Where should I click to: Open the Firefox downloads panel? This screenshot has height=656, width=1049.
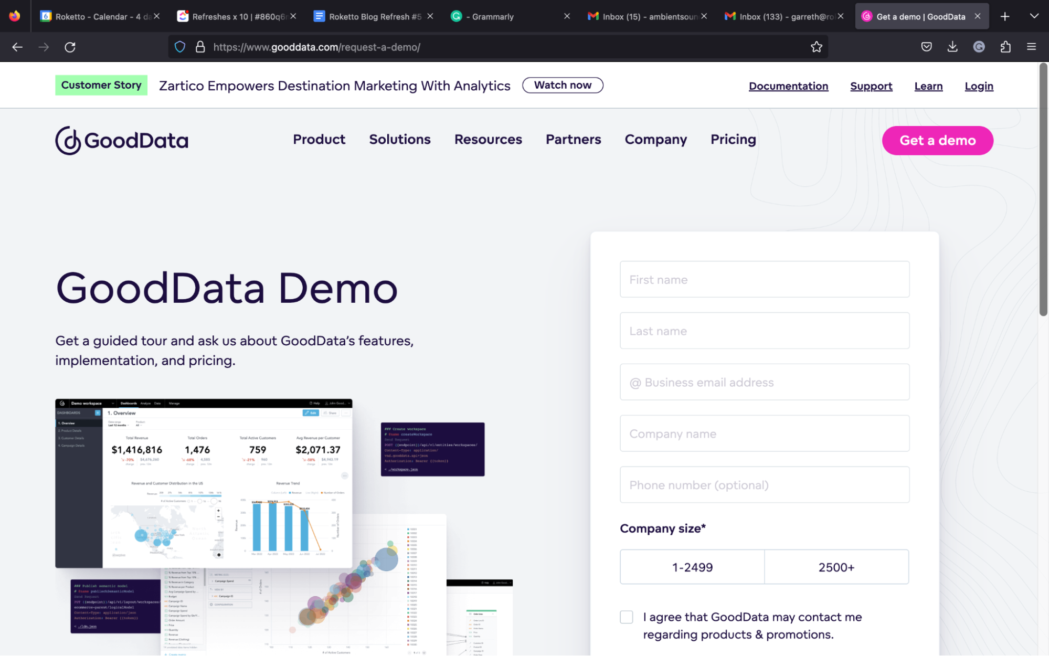point(952,47)
